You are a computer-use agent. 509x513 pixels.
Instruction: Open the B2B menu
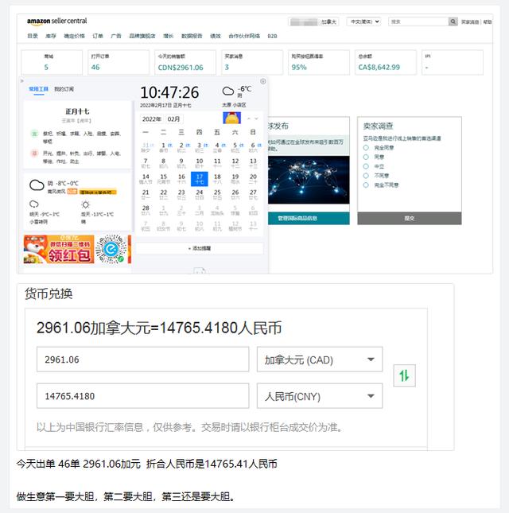tap(272, 36)
